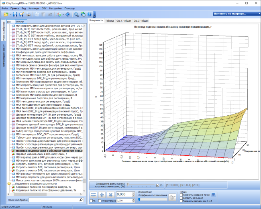Open settings via the gear toolbar icon
The height and width of the screenshot is (209, 261).
[76, 14]
